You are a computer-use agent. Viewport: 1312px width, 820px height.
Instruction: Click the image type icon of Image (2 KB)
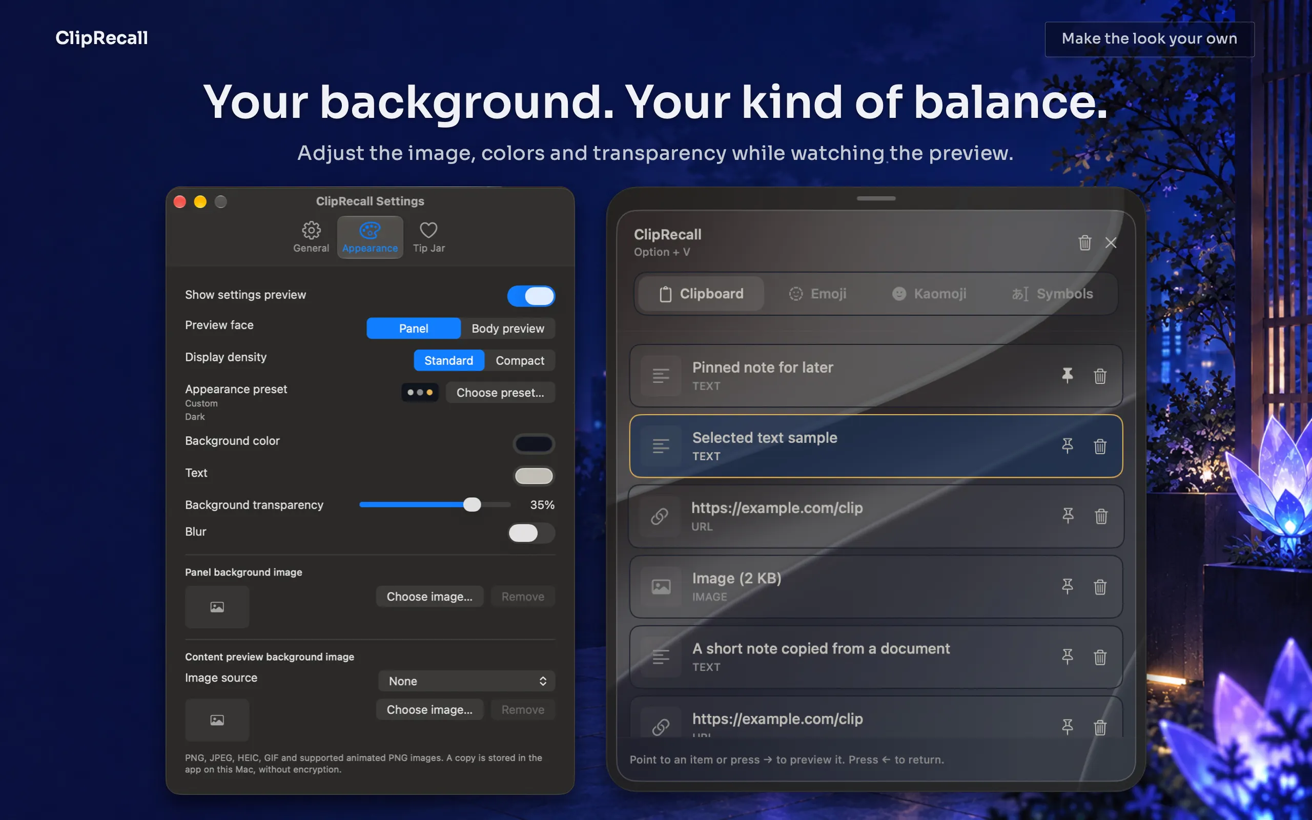coord(661,587)
